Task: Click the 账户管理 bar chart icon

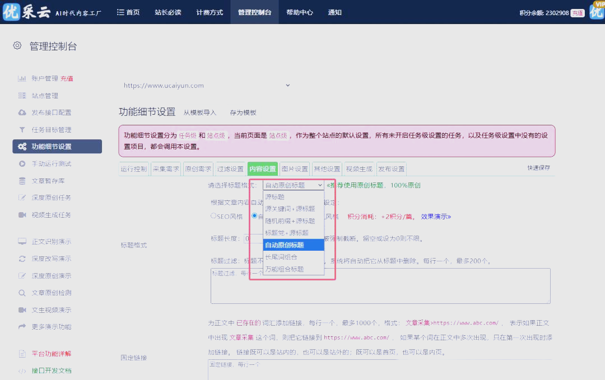Action: pos(22,78)
